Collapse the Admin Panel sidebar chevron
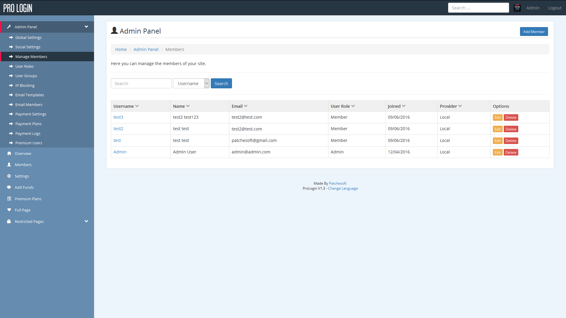The height and width of the screenshot is (318, 566). coord(86,27)
